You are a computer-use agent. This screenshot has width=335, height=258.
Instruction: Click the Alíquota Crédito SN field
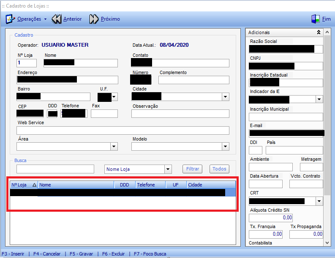pyautogui.click(x=271, y=218)
